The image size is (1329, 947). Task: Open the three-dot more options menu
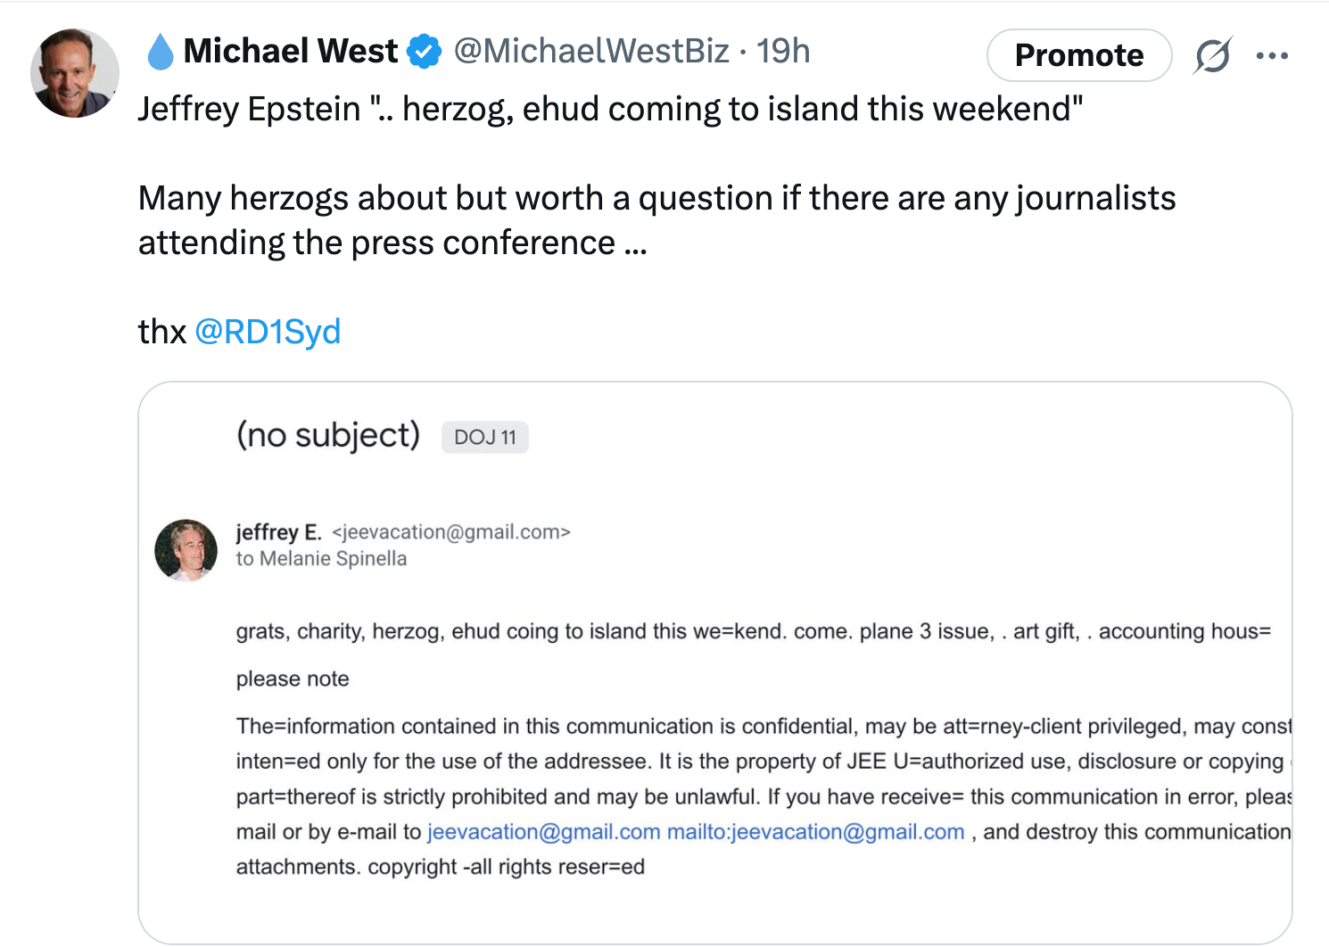tap(1271, 55)
